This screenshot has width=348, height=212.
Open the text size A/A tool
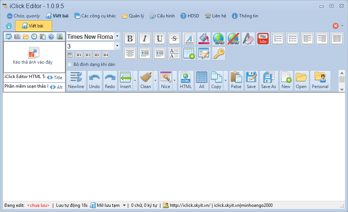[174, 54]
